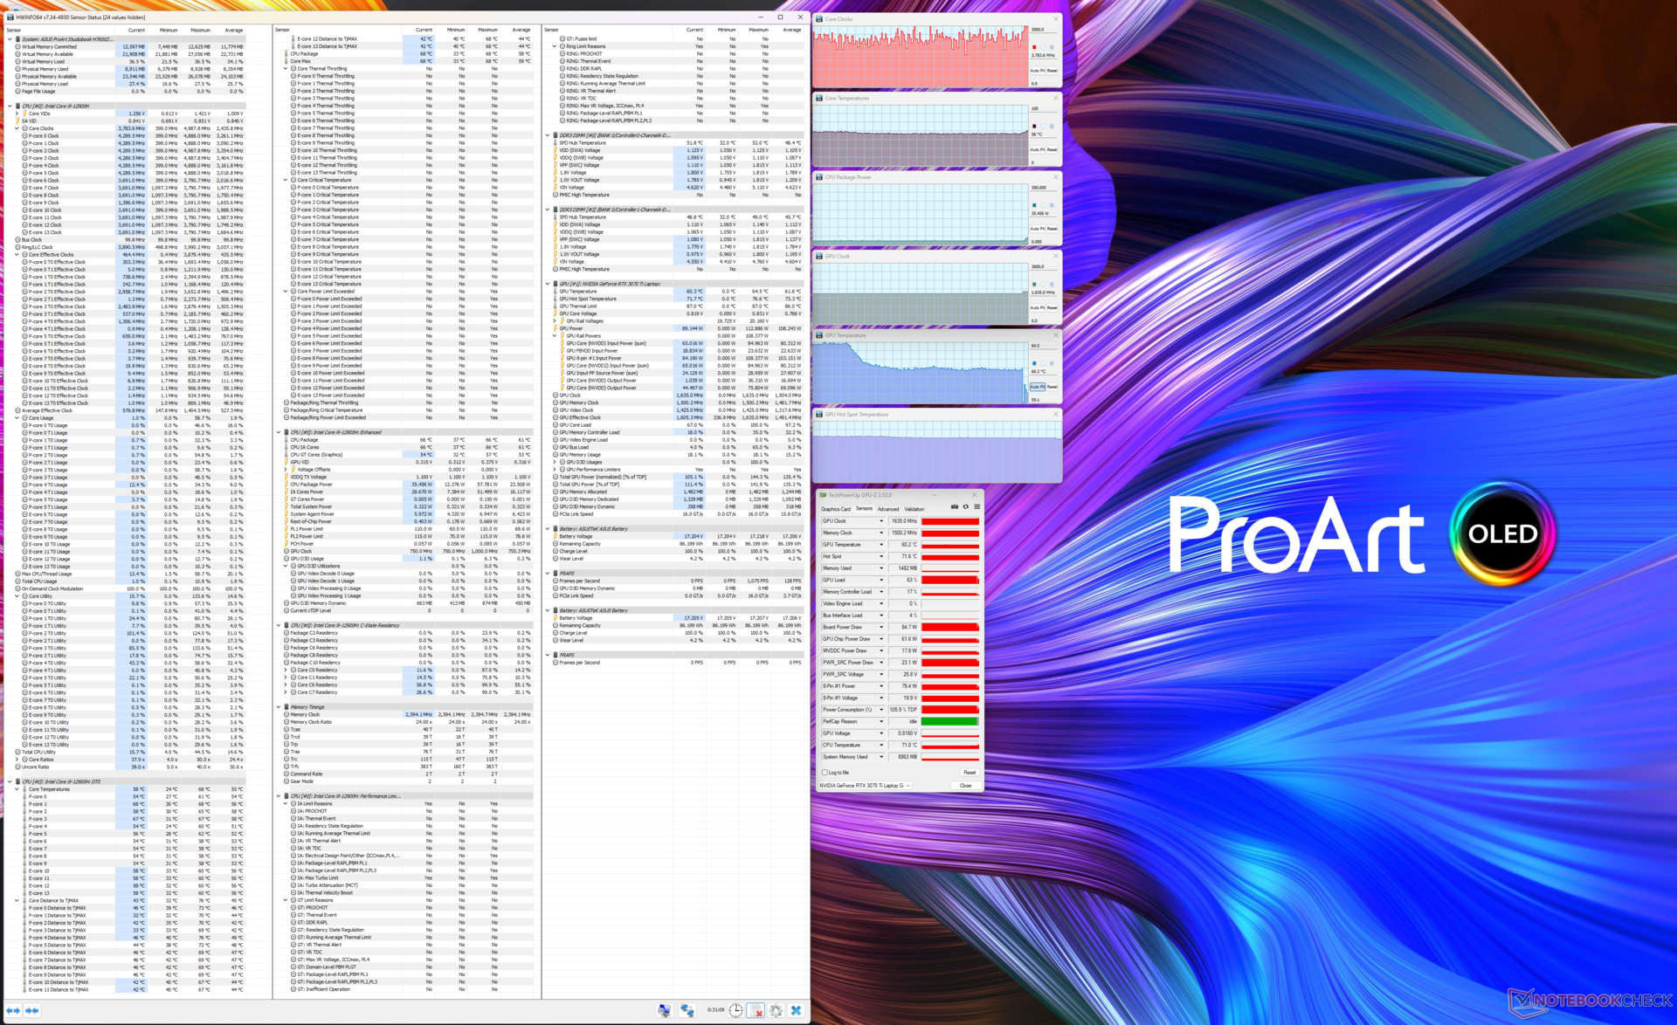The height and width of the screenshot is (1025, 1677).
Task: Open the Validation tab in GPU-Z
Action: tap(914, 508)
